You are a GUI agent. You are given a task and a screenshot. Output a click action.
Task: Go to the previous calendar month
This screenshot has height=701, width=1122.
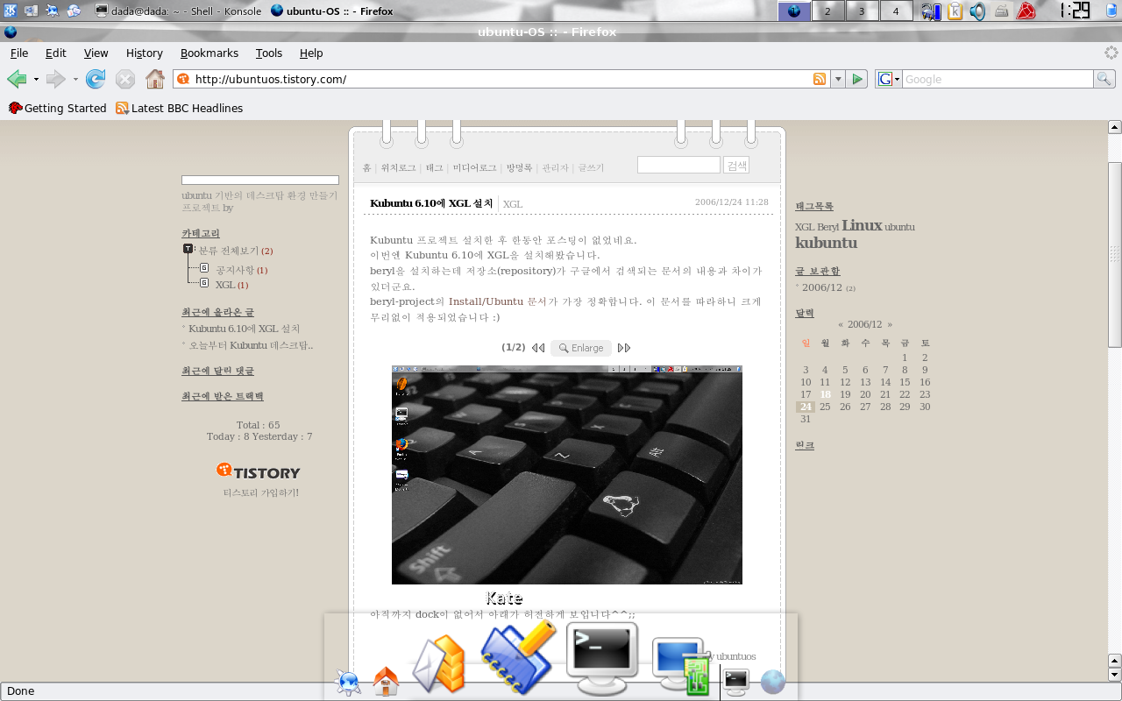pos(841,324)
